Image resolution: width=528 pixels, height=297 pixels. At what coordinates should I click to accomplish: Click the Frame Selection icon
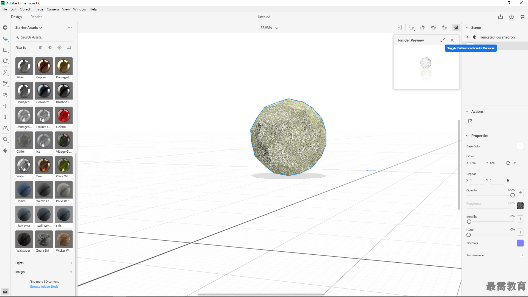(412, 28)
